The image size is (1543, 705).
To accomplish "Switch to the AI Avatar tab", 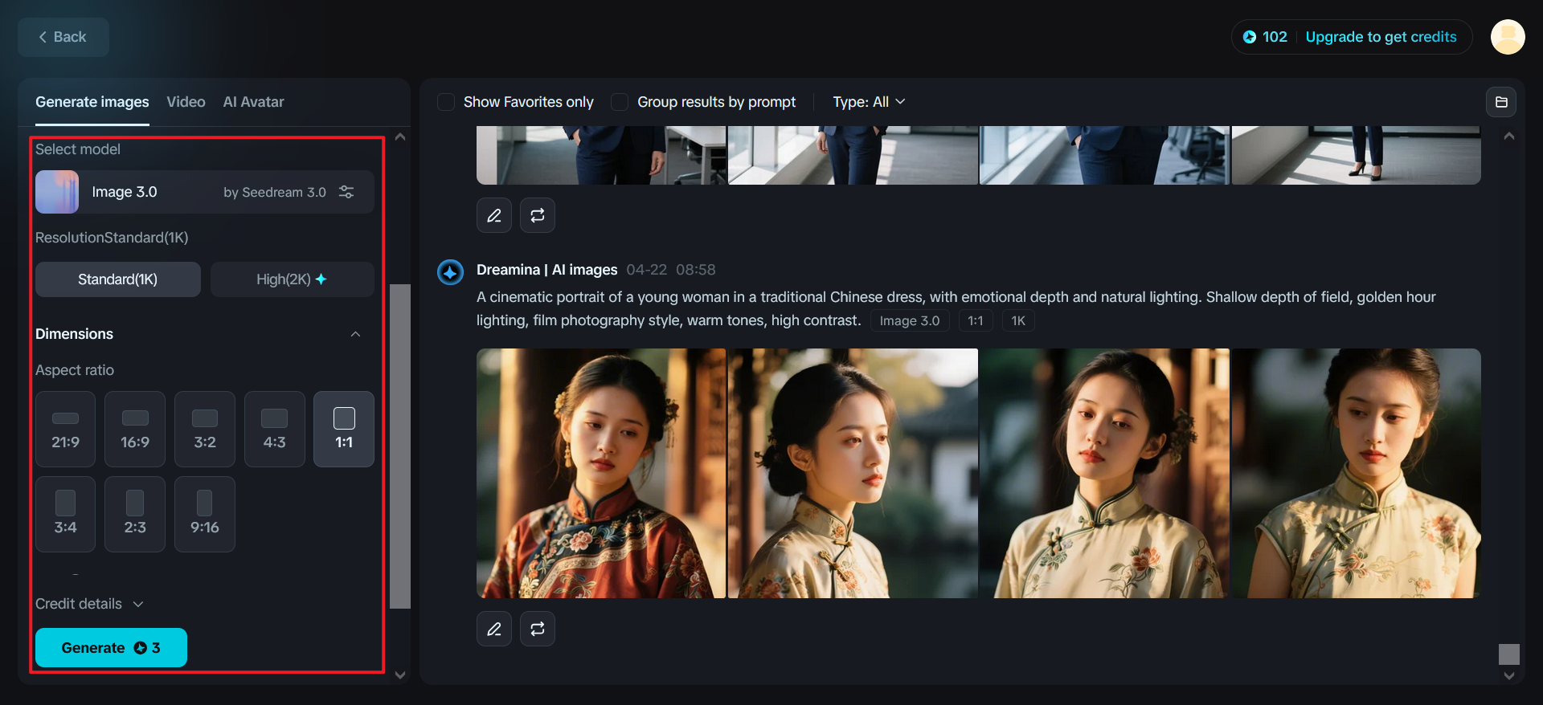I will (253, 102).
